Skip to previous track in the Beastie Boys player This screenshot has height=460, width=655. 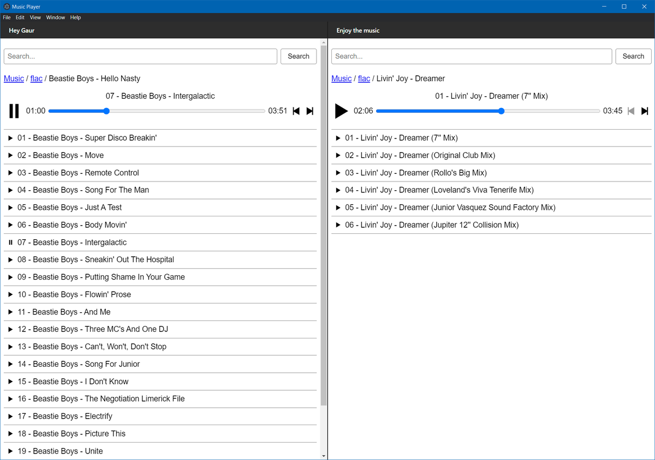pos(296,111)
